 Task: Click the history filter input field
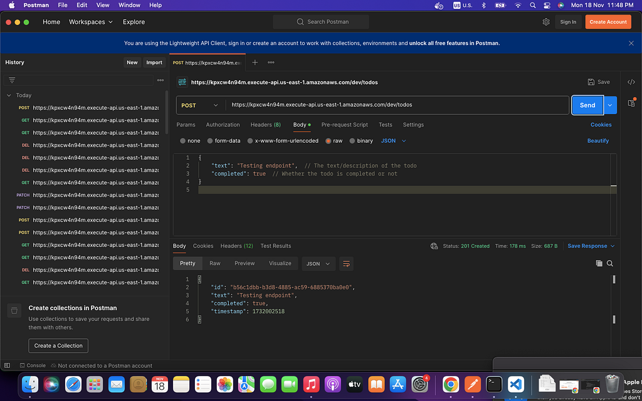tap(78, 80)
